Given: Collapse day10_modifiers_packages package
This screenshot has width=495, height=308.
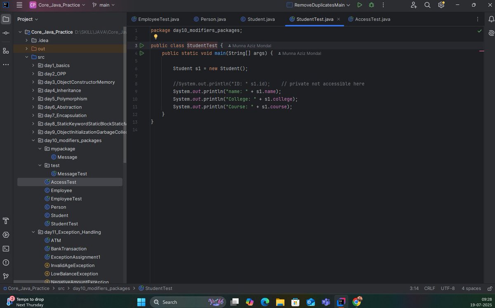Looking at the screenshot, I should (x=34, y=140).
